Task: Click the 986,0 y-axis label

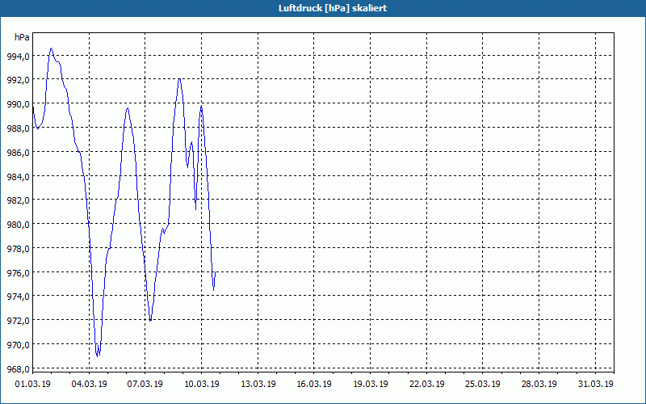Action: tap(18, 153)
